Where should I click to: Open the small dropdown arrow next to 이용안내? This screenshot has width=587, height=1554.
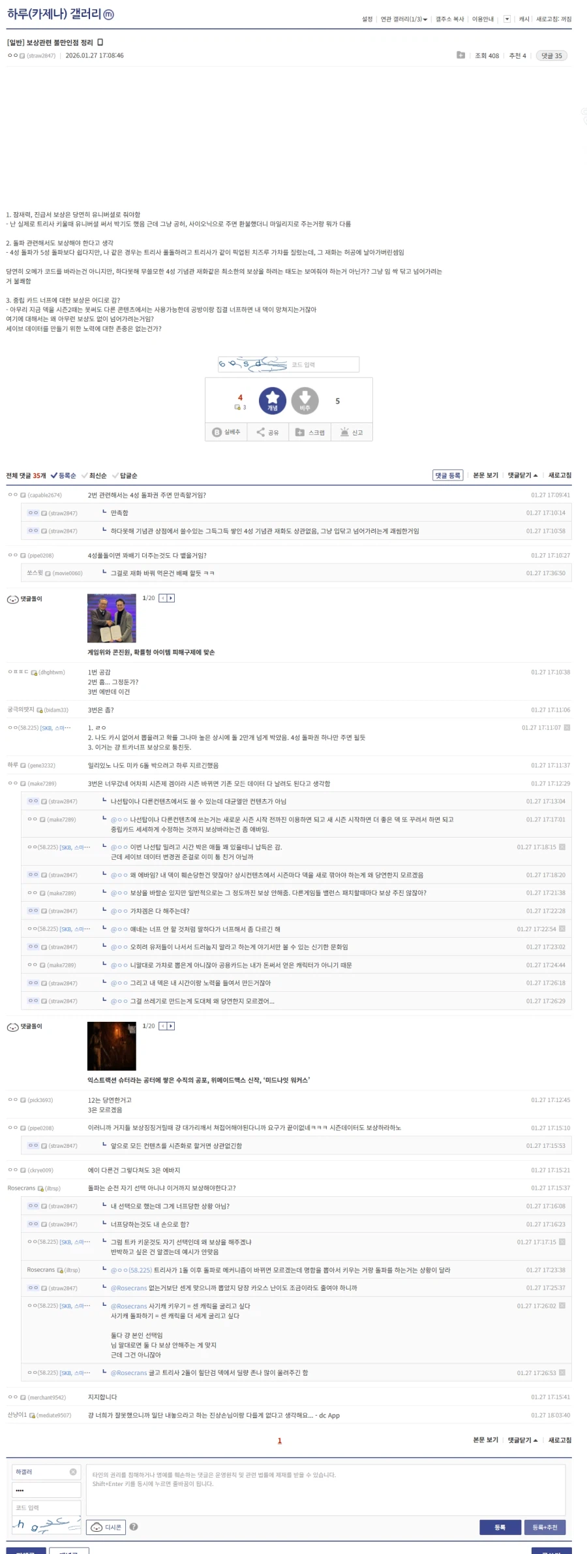507,19
